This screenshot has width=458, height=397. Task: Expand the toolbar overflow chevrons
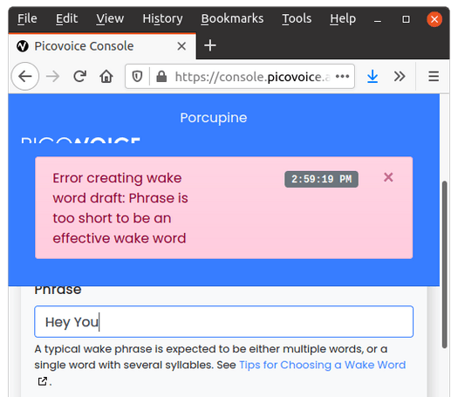coord(400,77)
